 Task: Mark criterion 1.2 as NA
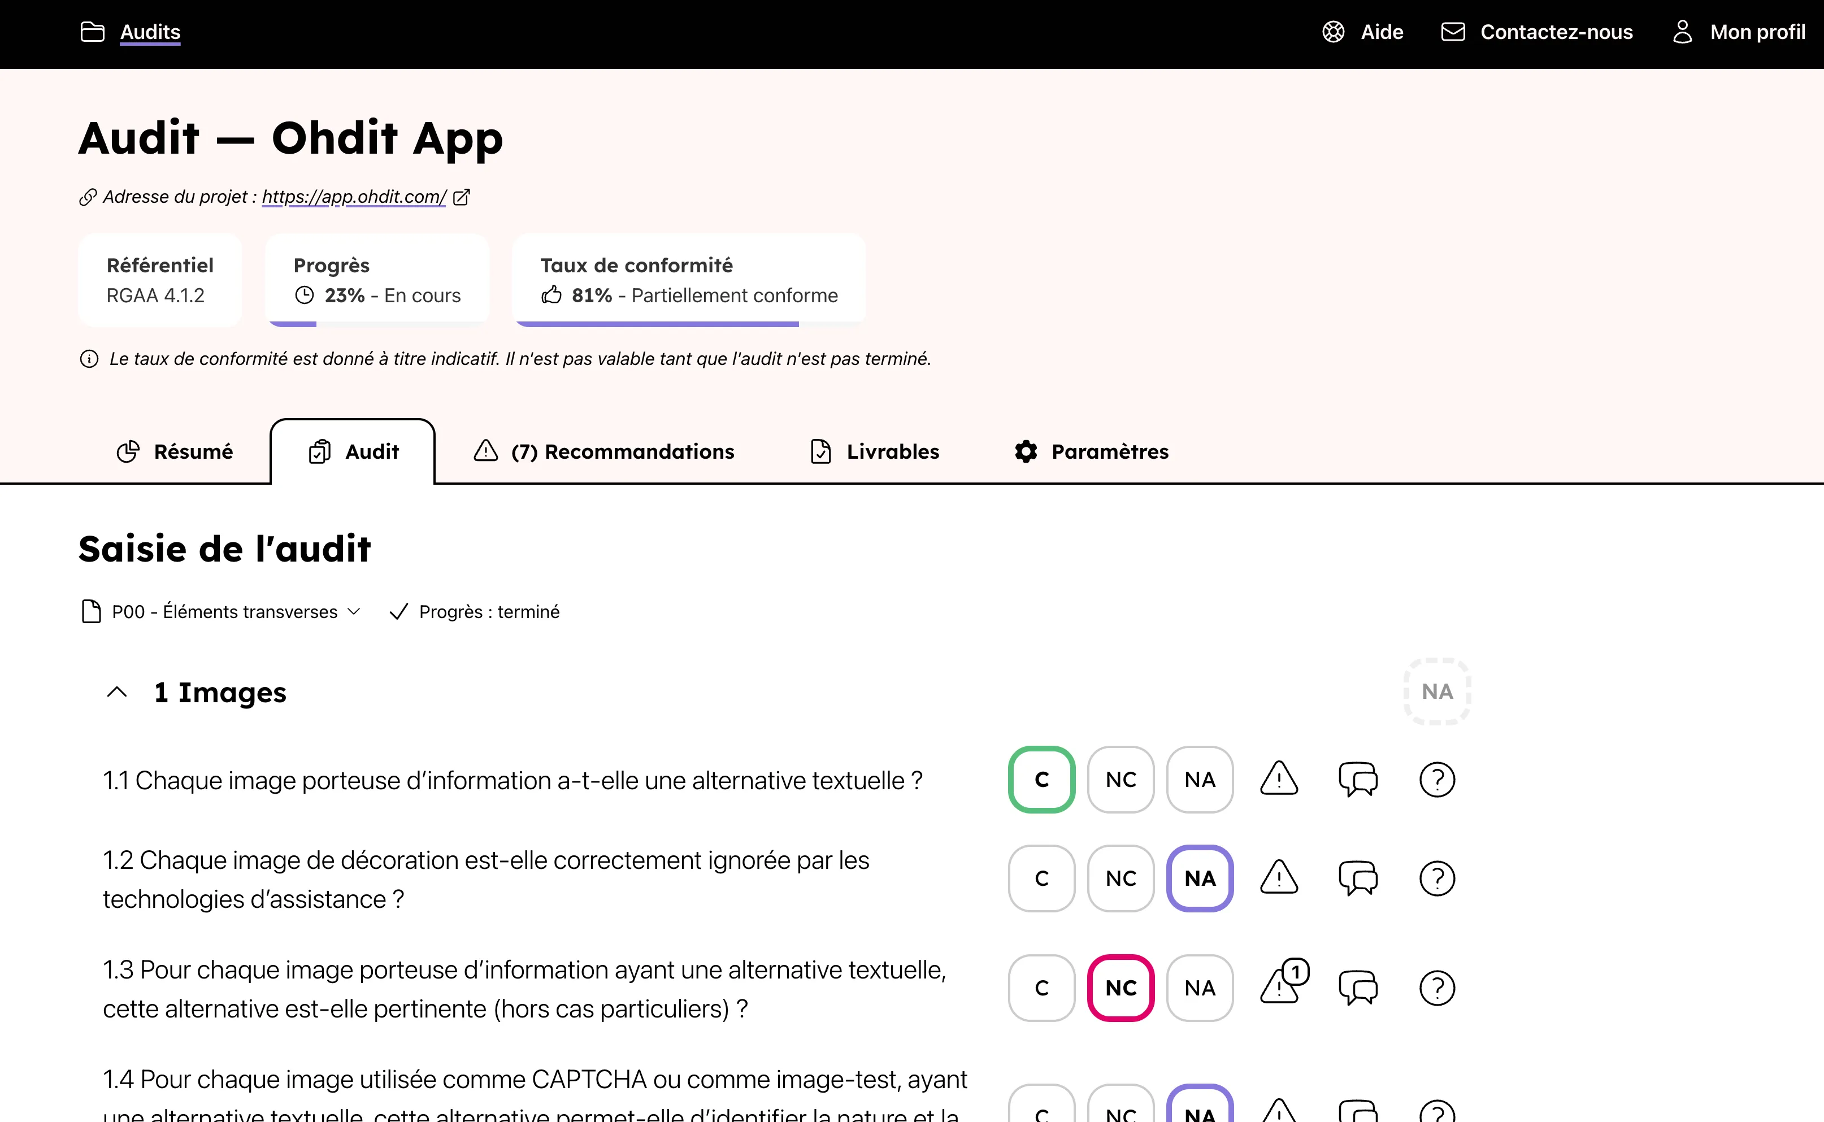(1200, 879)
